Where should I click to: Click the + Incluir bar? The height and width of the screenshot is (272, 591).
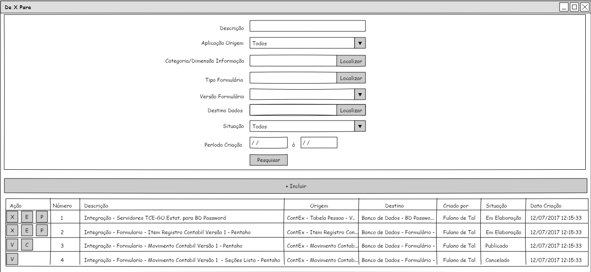pyautogui.click(x=296, y=186)
